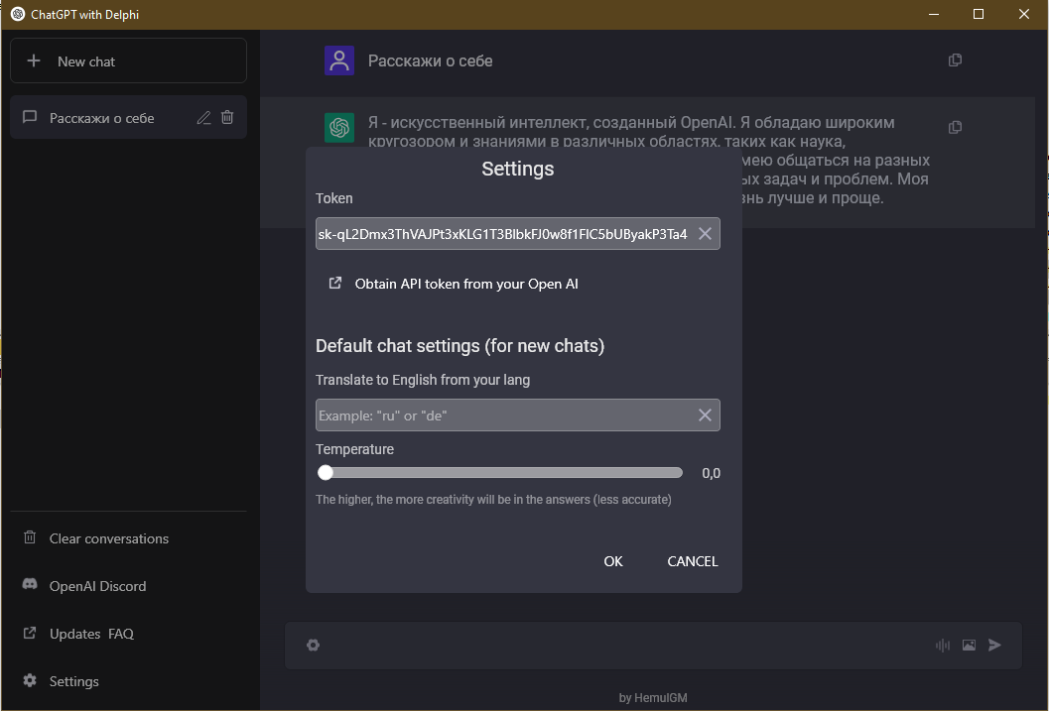Copy the user message 'Расскажи о себе'

coord(956,60)
